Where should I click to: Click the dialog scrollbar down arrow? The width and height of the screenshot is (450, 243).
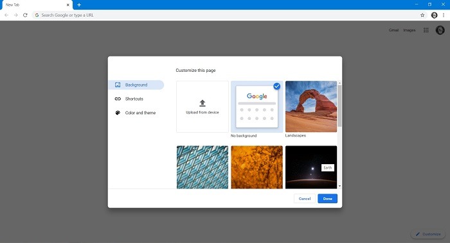pyautogui.click(x=339, y=186)
